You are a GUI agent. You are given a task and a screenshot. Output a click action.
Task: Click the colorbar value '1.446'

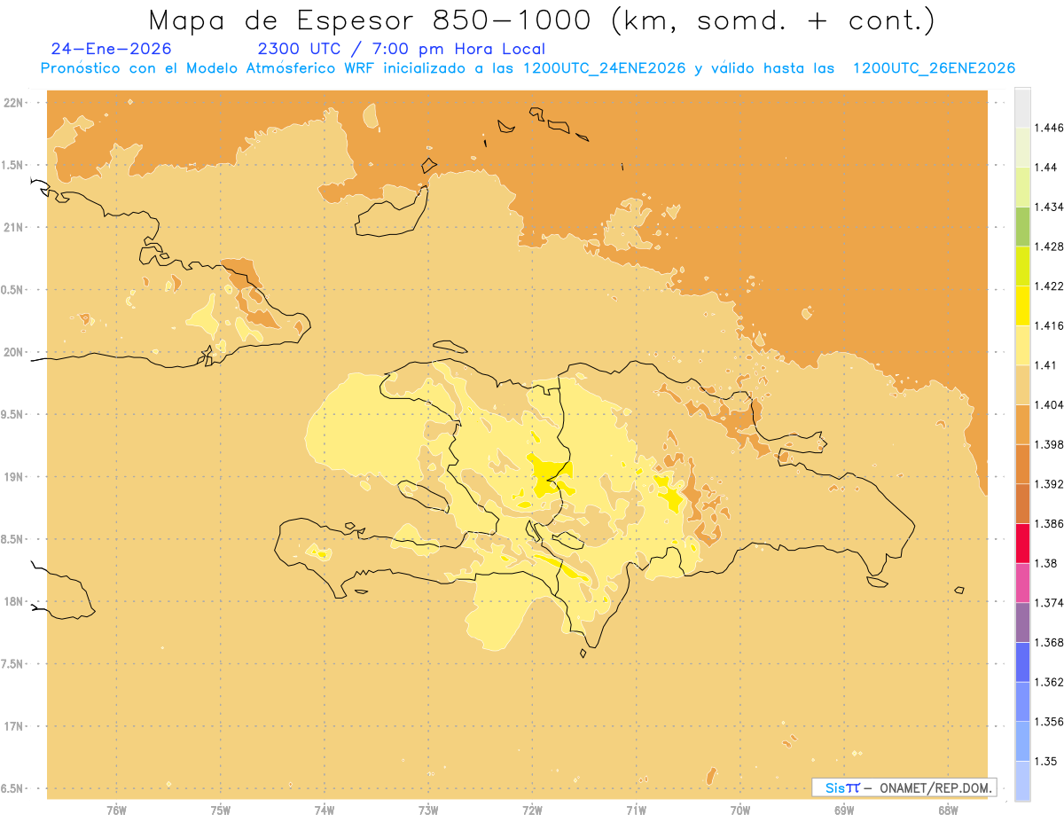[x=1049, y=128]
